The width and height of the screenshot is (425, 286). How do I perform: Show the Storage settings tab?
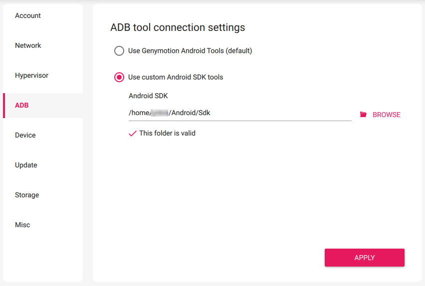(27, 195)
